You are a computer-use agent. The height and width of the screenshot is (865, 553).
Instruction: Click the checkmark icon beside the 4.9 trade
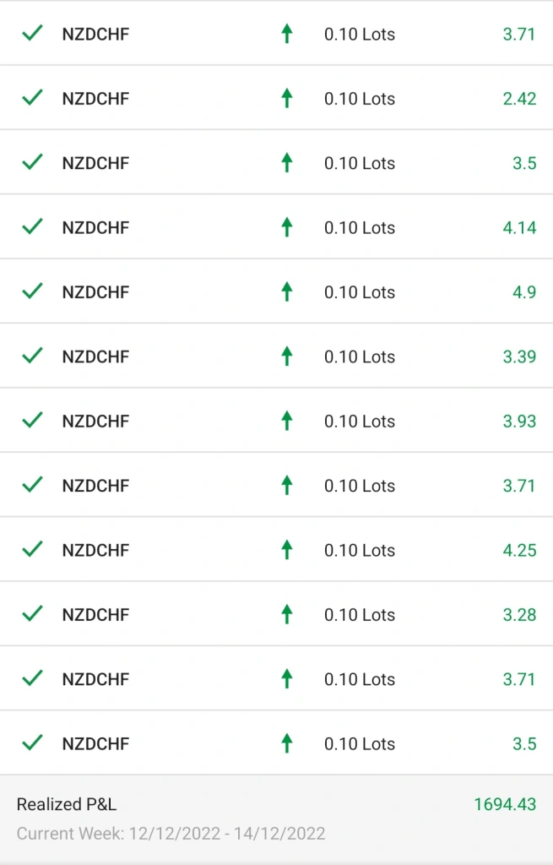point(33,291)
